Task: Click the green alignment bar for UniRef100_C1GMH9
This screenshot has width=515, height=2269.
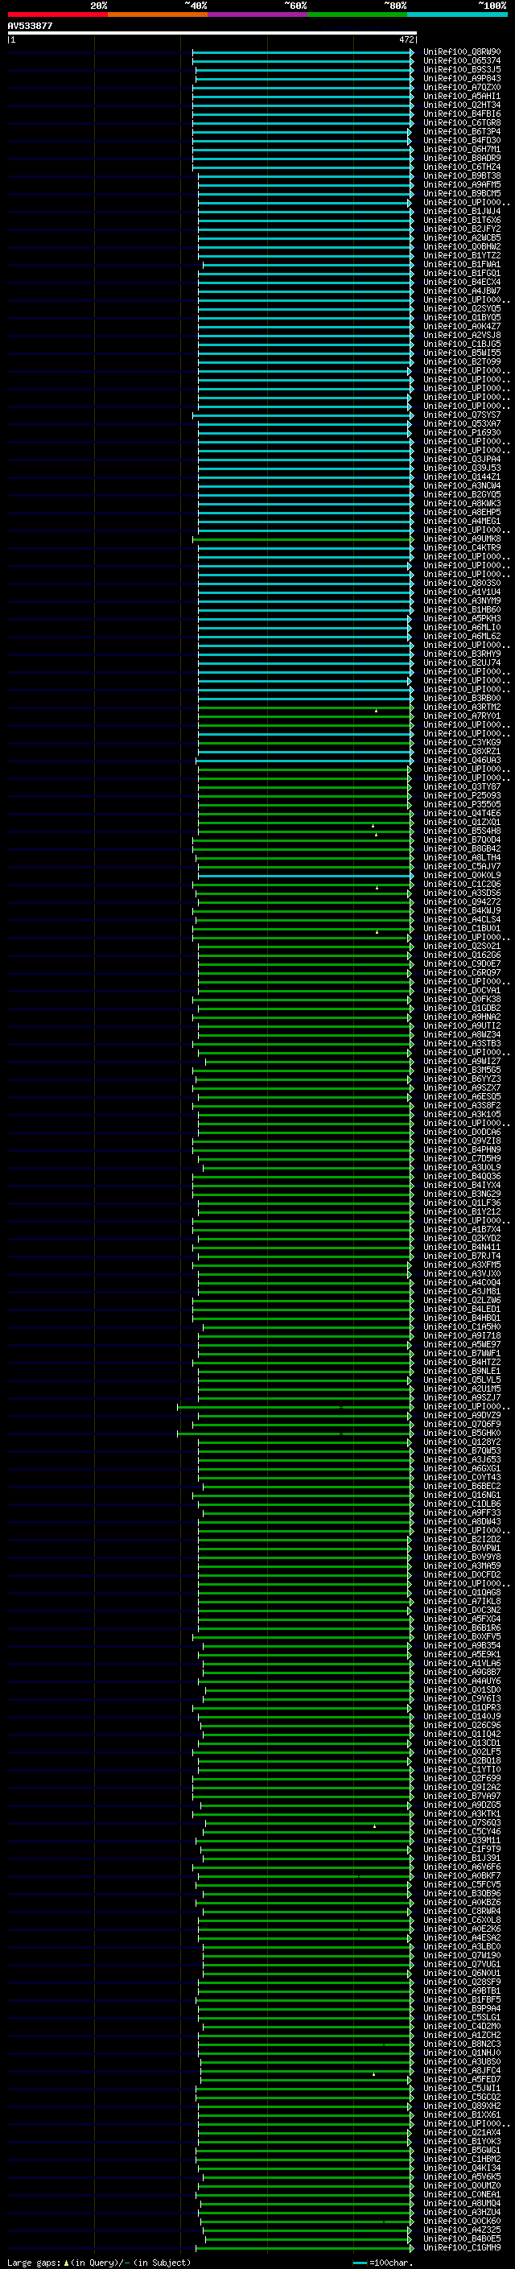Action: tap(307, 2247)
